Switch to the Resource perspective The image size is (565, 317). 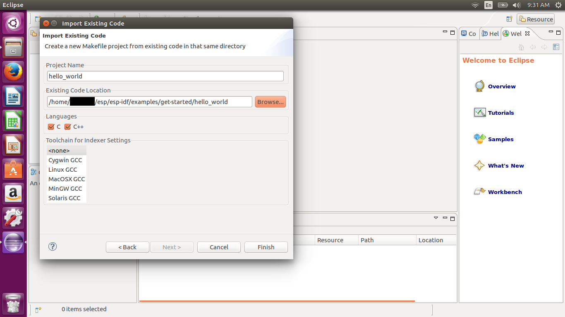[536, 19]
